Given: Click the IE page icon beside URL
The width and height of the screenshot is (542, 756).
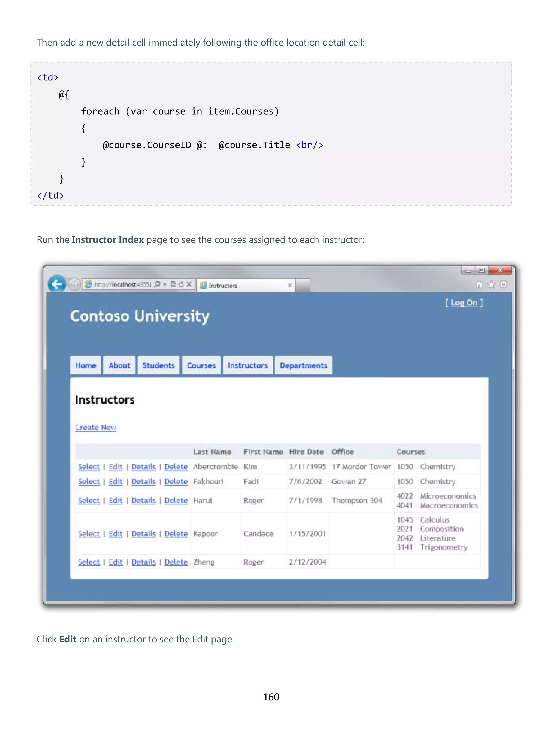Looking at the screenshot, I should [88, 284].
